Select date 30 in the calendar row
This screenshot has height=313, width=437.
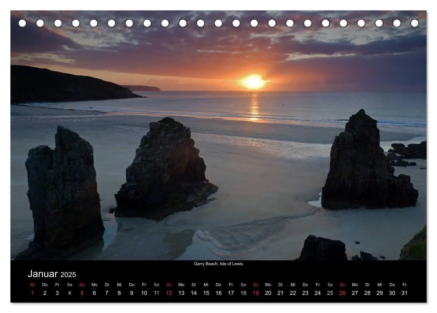pos(392,293)
